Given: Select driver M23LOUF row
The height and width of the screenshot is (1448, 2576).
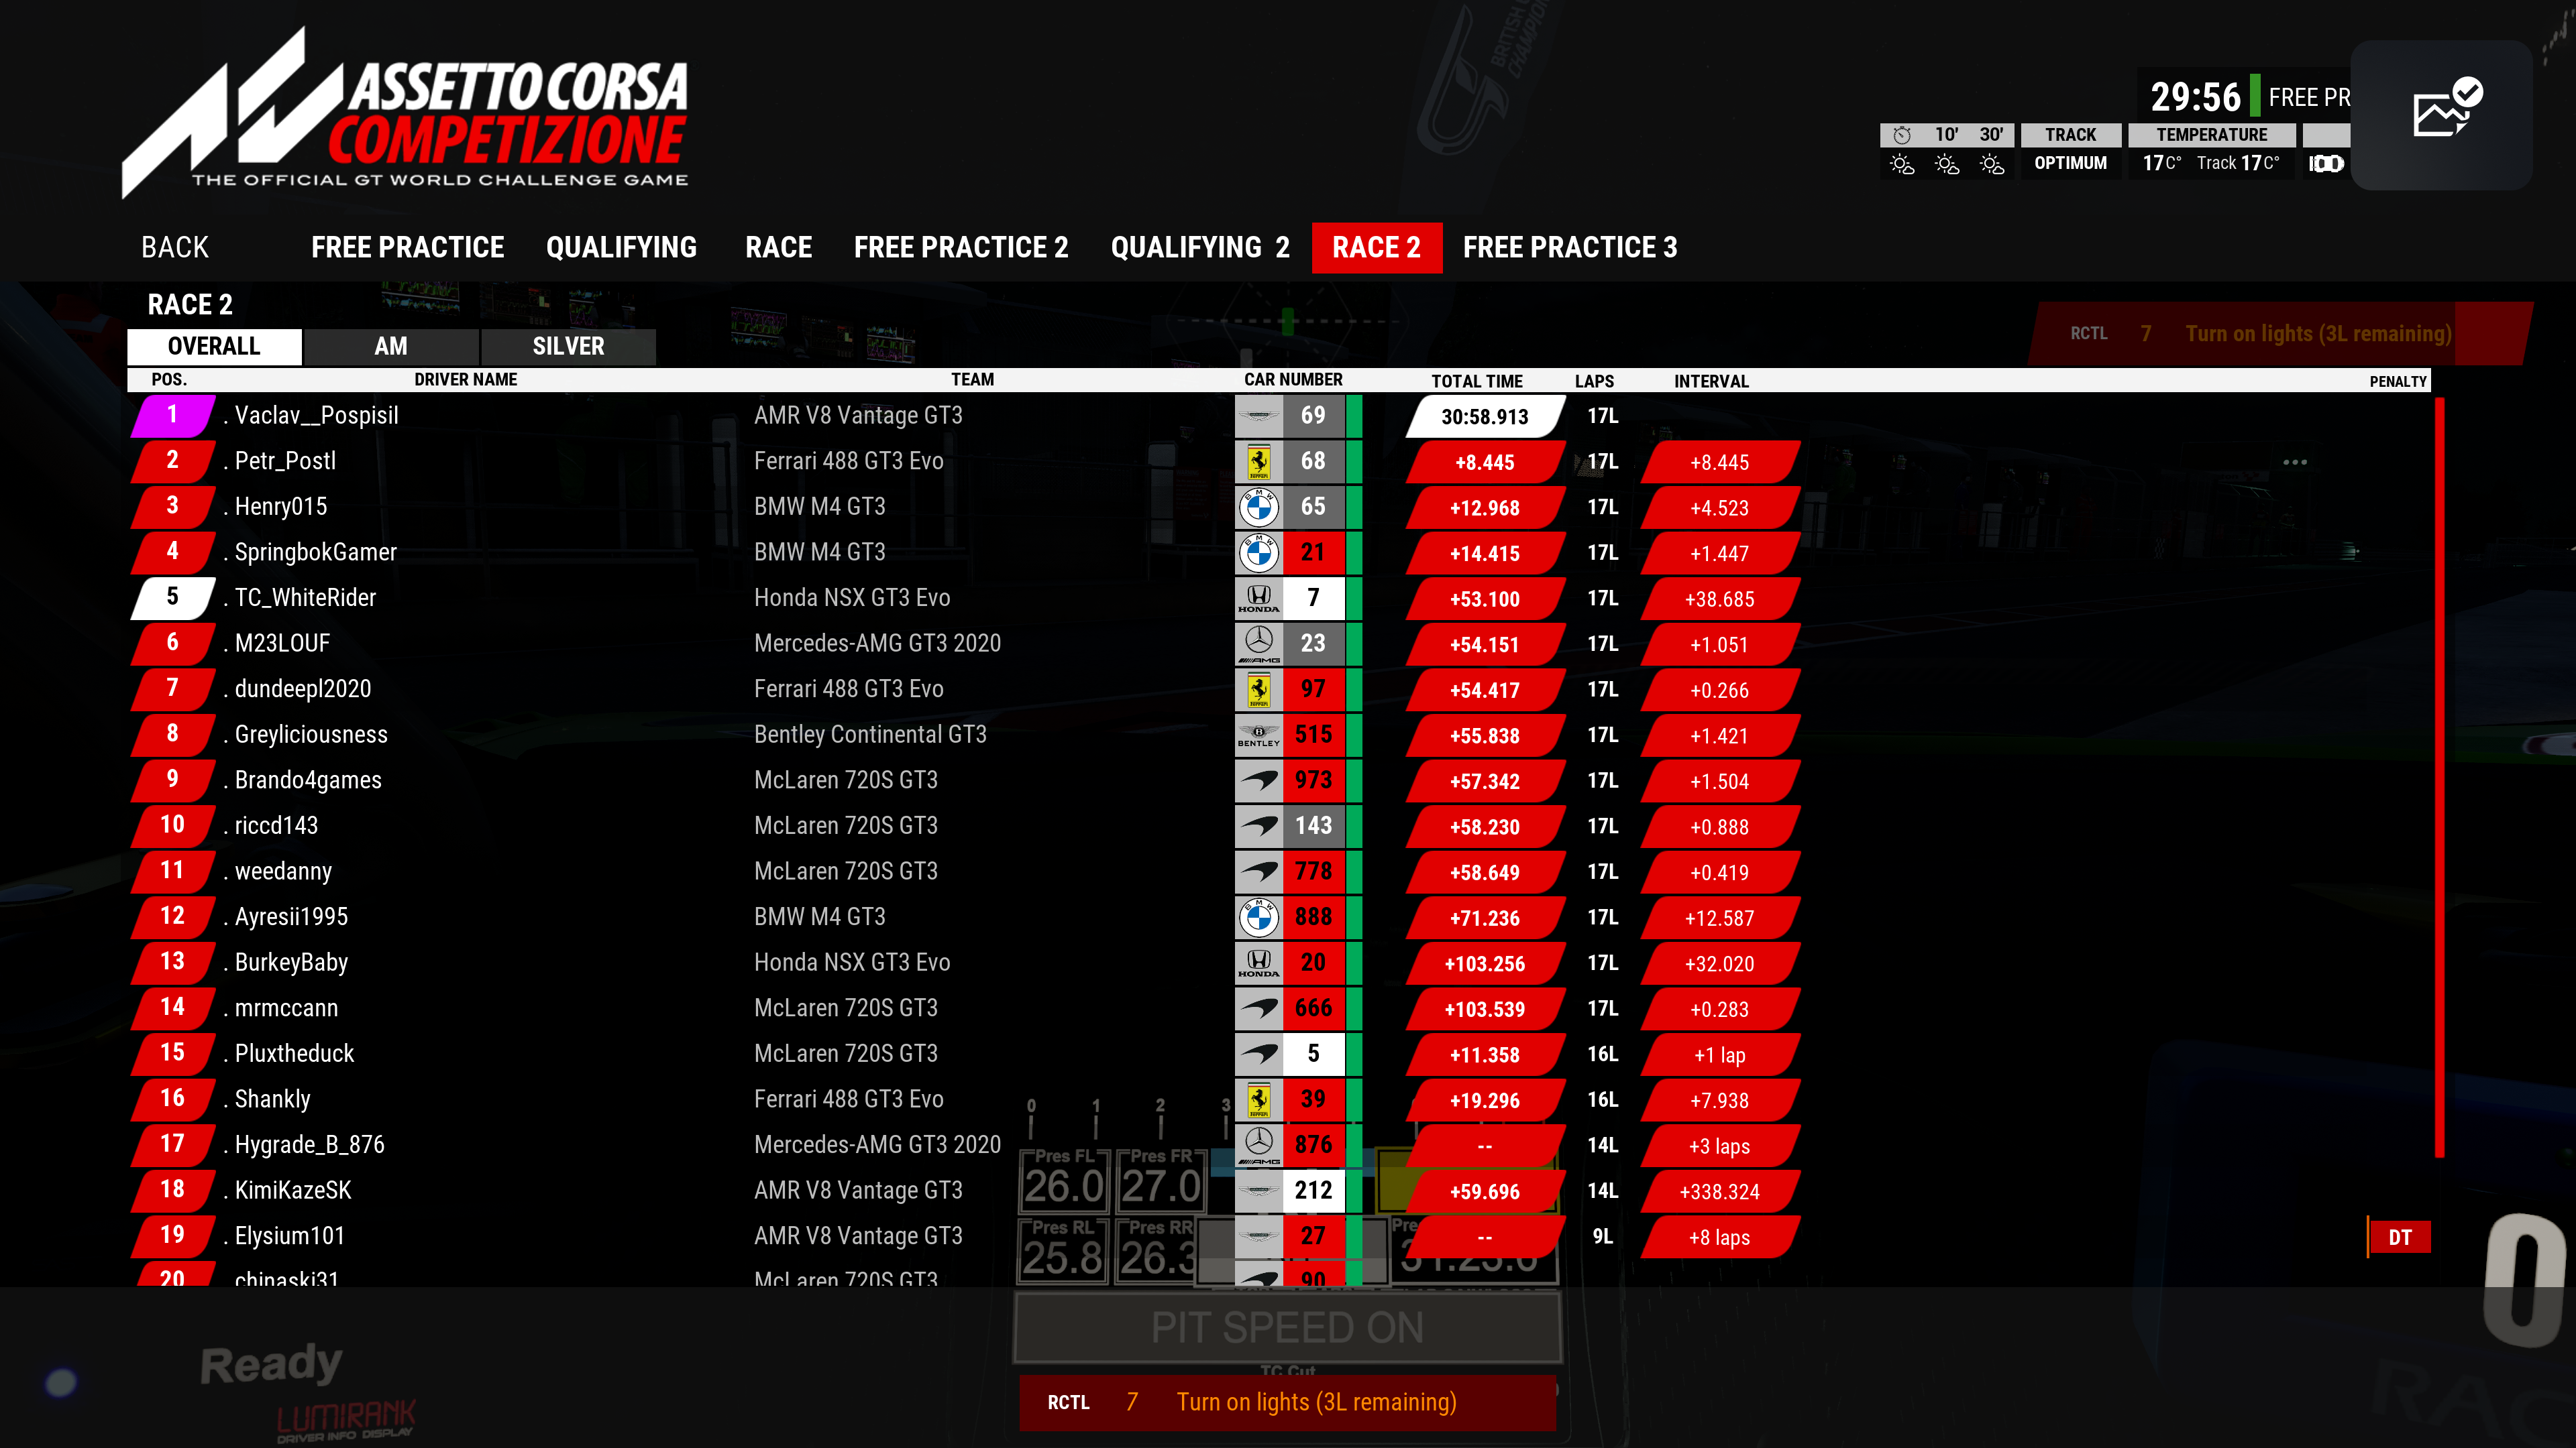Looking at the screenshot, I should click(x=1280, y=644).
